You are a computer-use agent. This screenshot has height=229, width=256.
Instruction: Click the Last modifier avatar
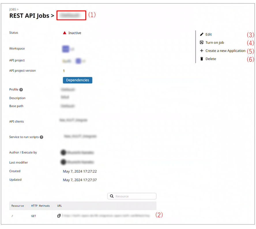tap(63, 162)
